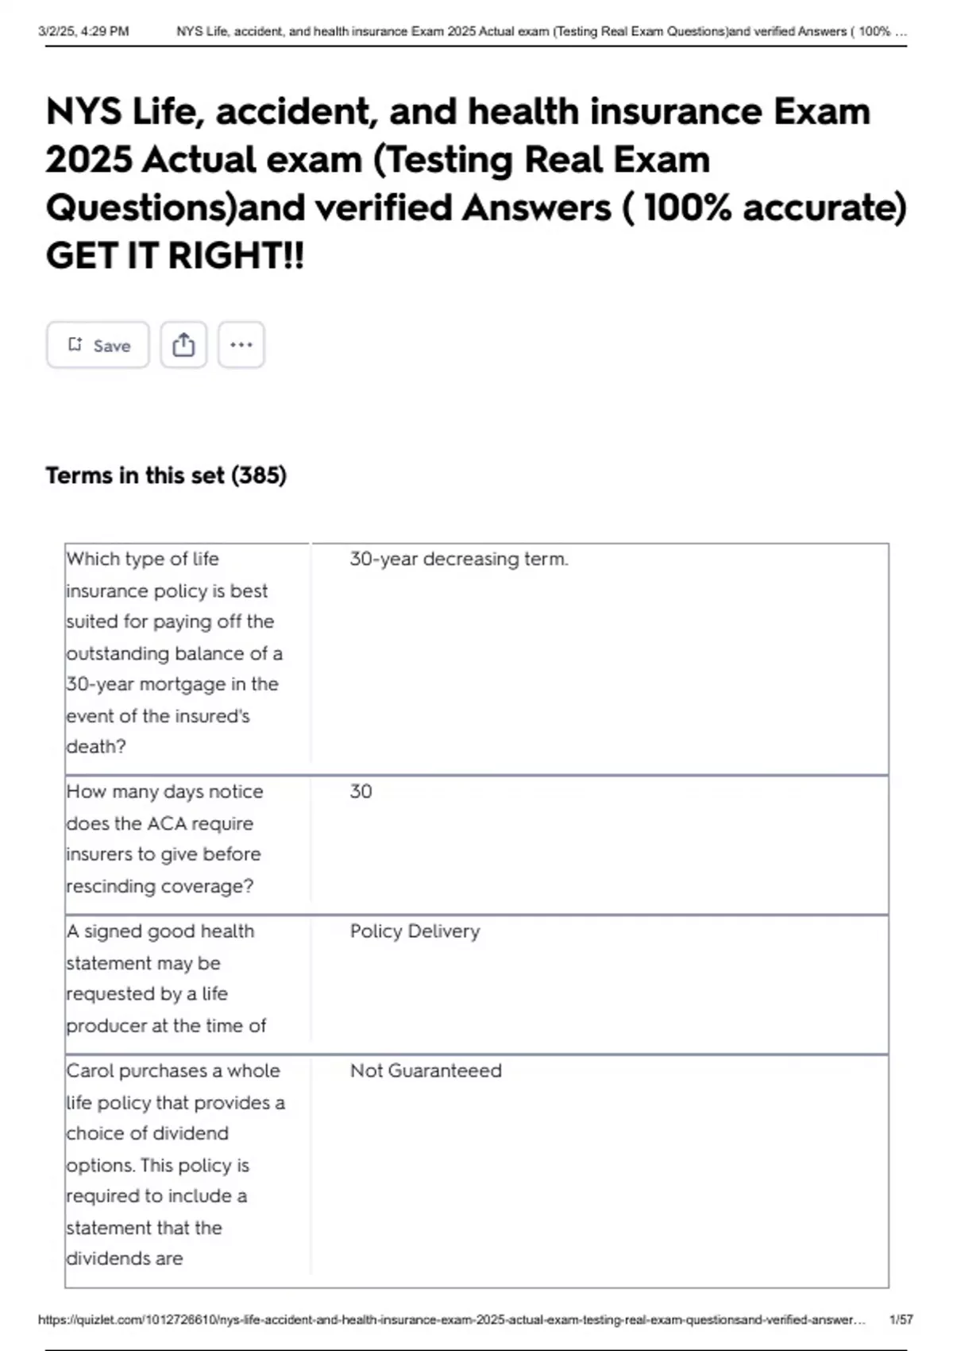Viewport: 953px width, 1351px height.
Task: Click the date stamp 3/2/25, 4:29 PM
Action: pyautogui.click(x=83, y=32)
